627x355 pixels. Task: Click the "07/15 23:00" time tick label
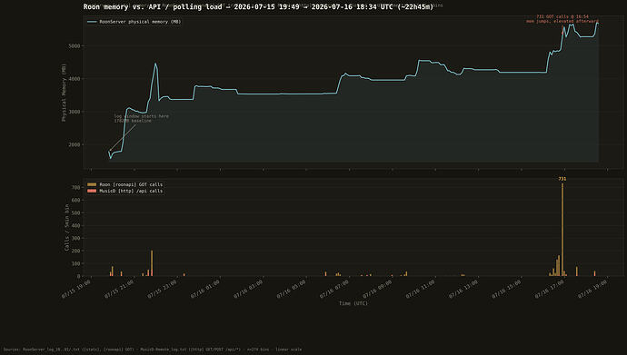(x=162, y=289)
